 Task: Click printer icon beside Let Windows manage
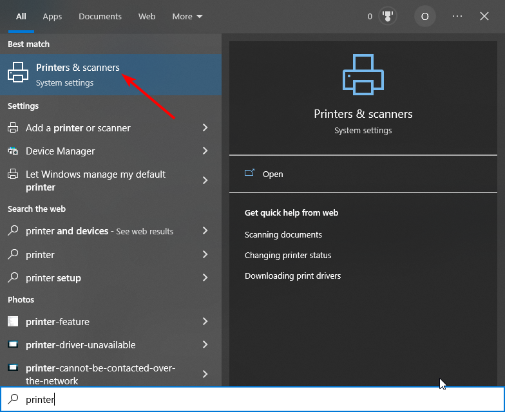[x=13, y=174]
